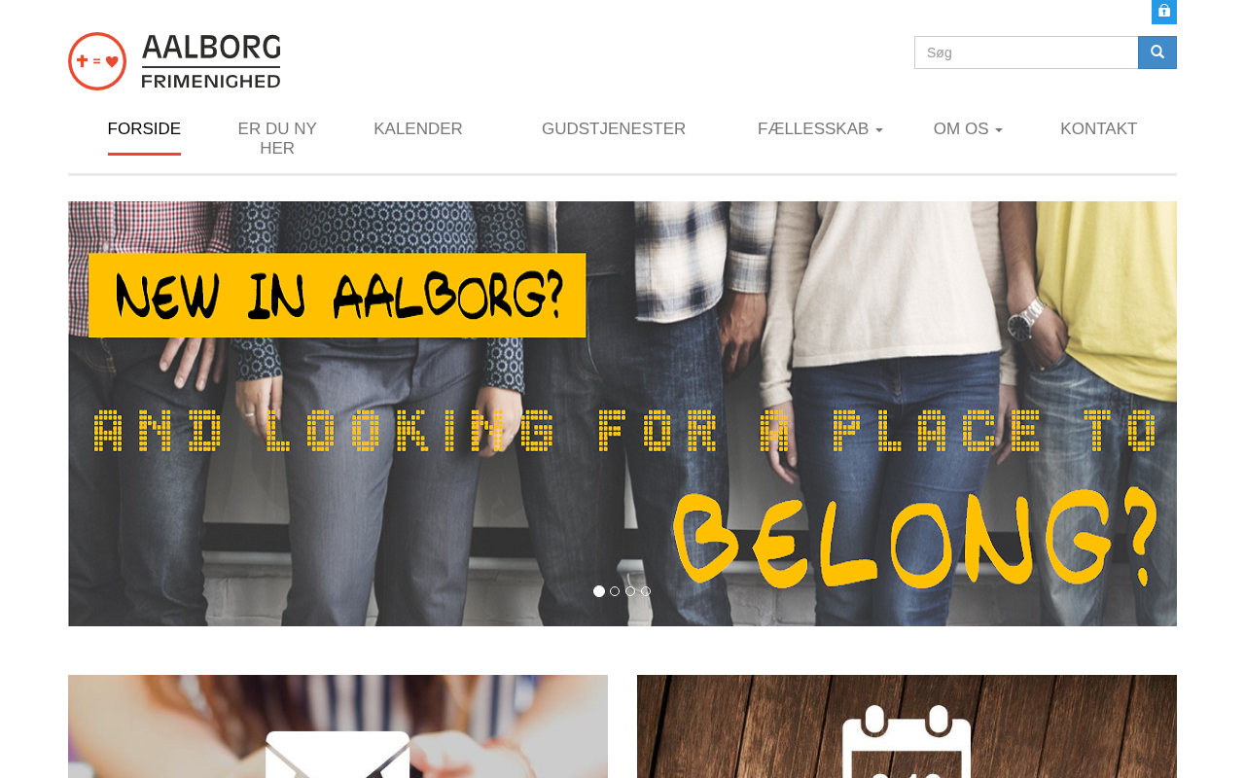The width and height of the screenshot is (1245, 778).
Task: Open the Gudstjenester page
Action: pos(614,129)
